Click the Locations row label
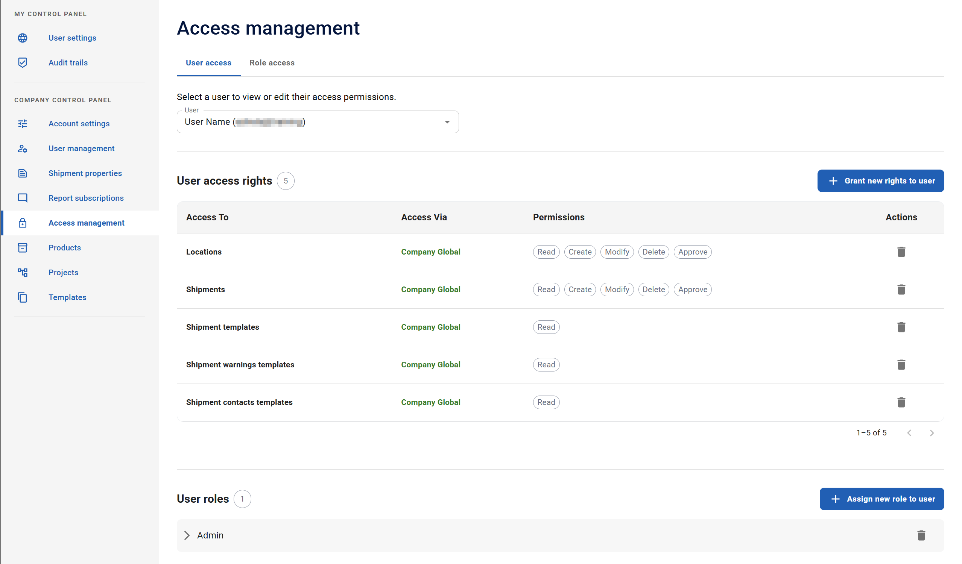The height and width of the screenshot is (564, 962). [x=204, y=252]
